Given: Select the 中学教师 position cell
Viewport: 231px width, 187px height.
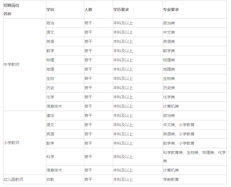Looking at the screenshot, I should (11, 65).
